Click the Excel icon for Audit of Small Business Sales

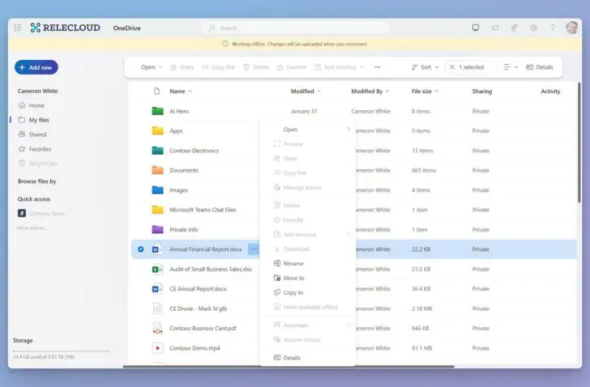click(x=157, y=269)
